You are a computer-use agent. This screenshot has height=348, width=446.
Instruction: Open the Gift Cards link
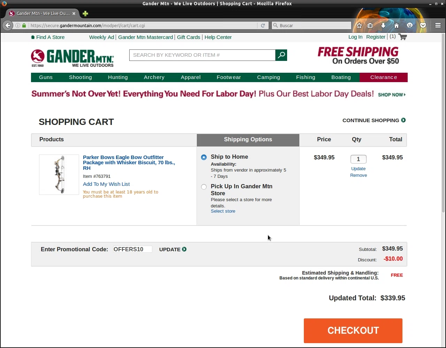click(x=189, y=37)
